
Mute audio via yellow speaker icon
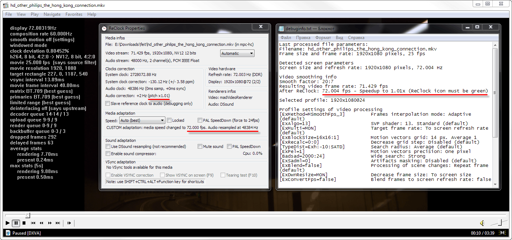point(482,223)
